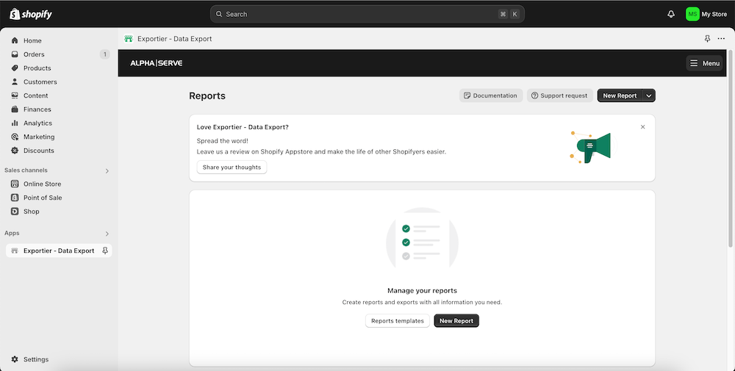The image size is (735, 371).
Task: Click the Marketing target icon
Action: coord(15,137)
